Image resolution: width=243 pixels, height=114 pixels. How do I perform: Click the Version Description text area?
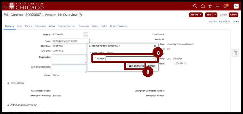(69, 69)
